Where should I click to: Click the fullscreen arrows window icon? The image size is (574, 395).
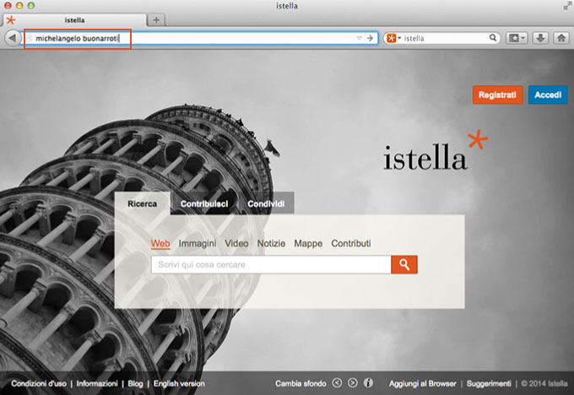[x=566, y=6]
